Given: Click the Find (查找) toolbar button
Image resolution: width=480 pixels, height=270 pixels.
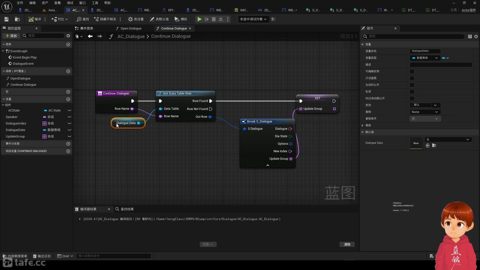Looking at the screenshot, I should point(83,19).
